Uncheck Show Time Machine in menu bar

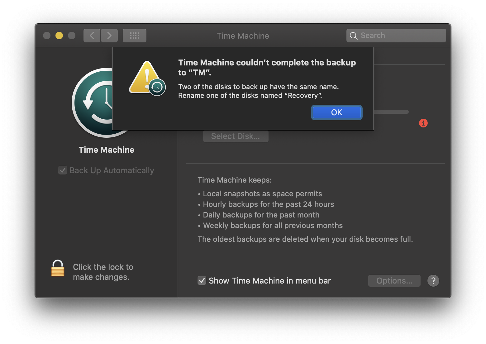point(202,280)
